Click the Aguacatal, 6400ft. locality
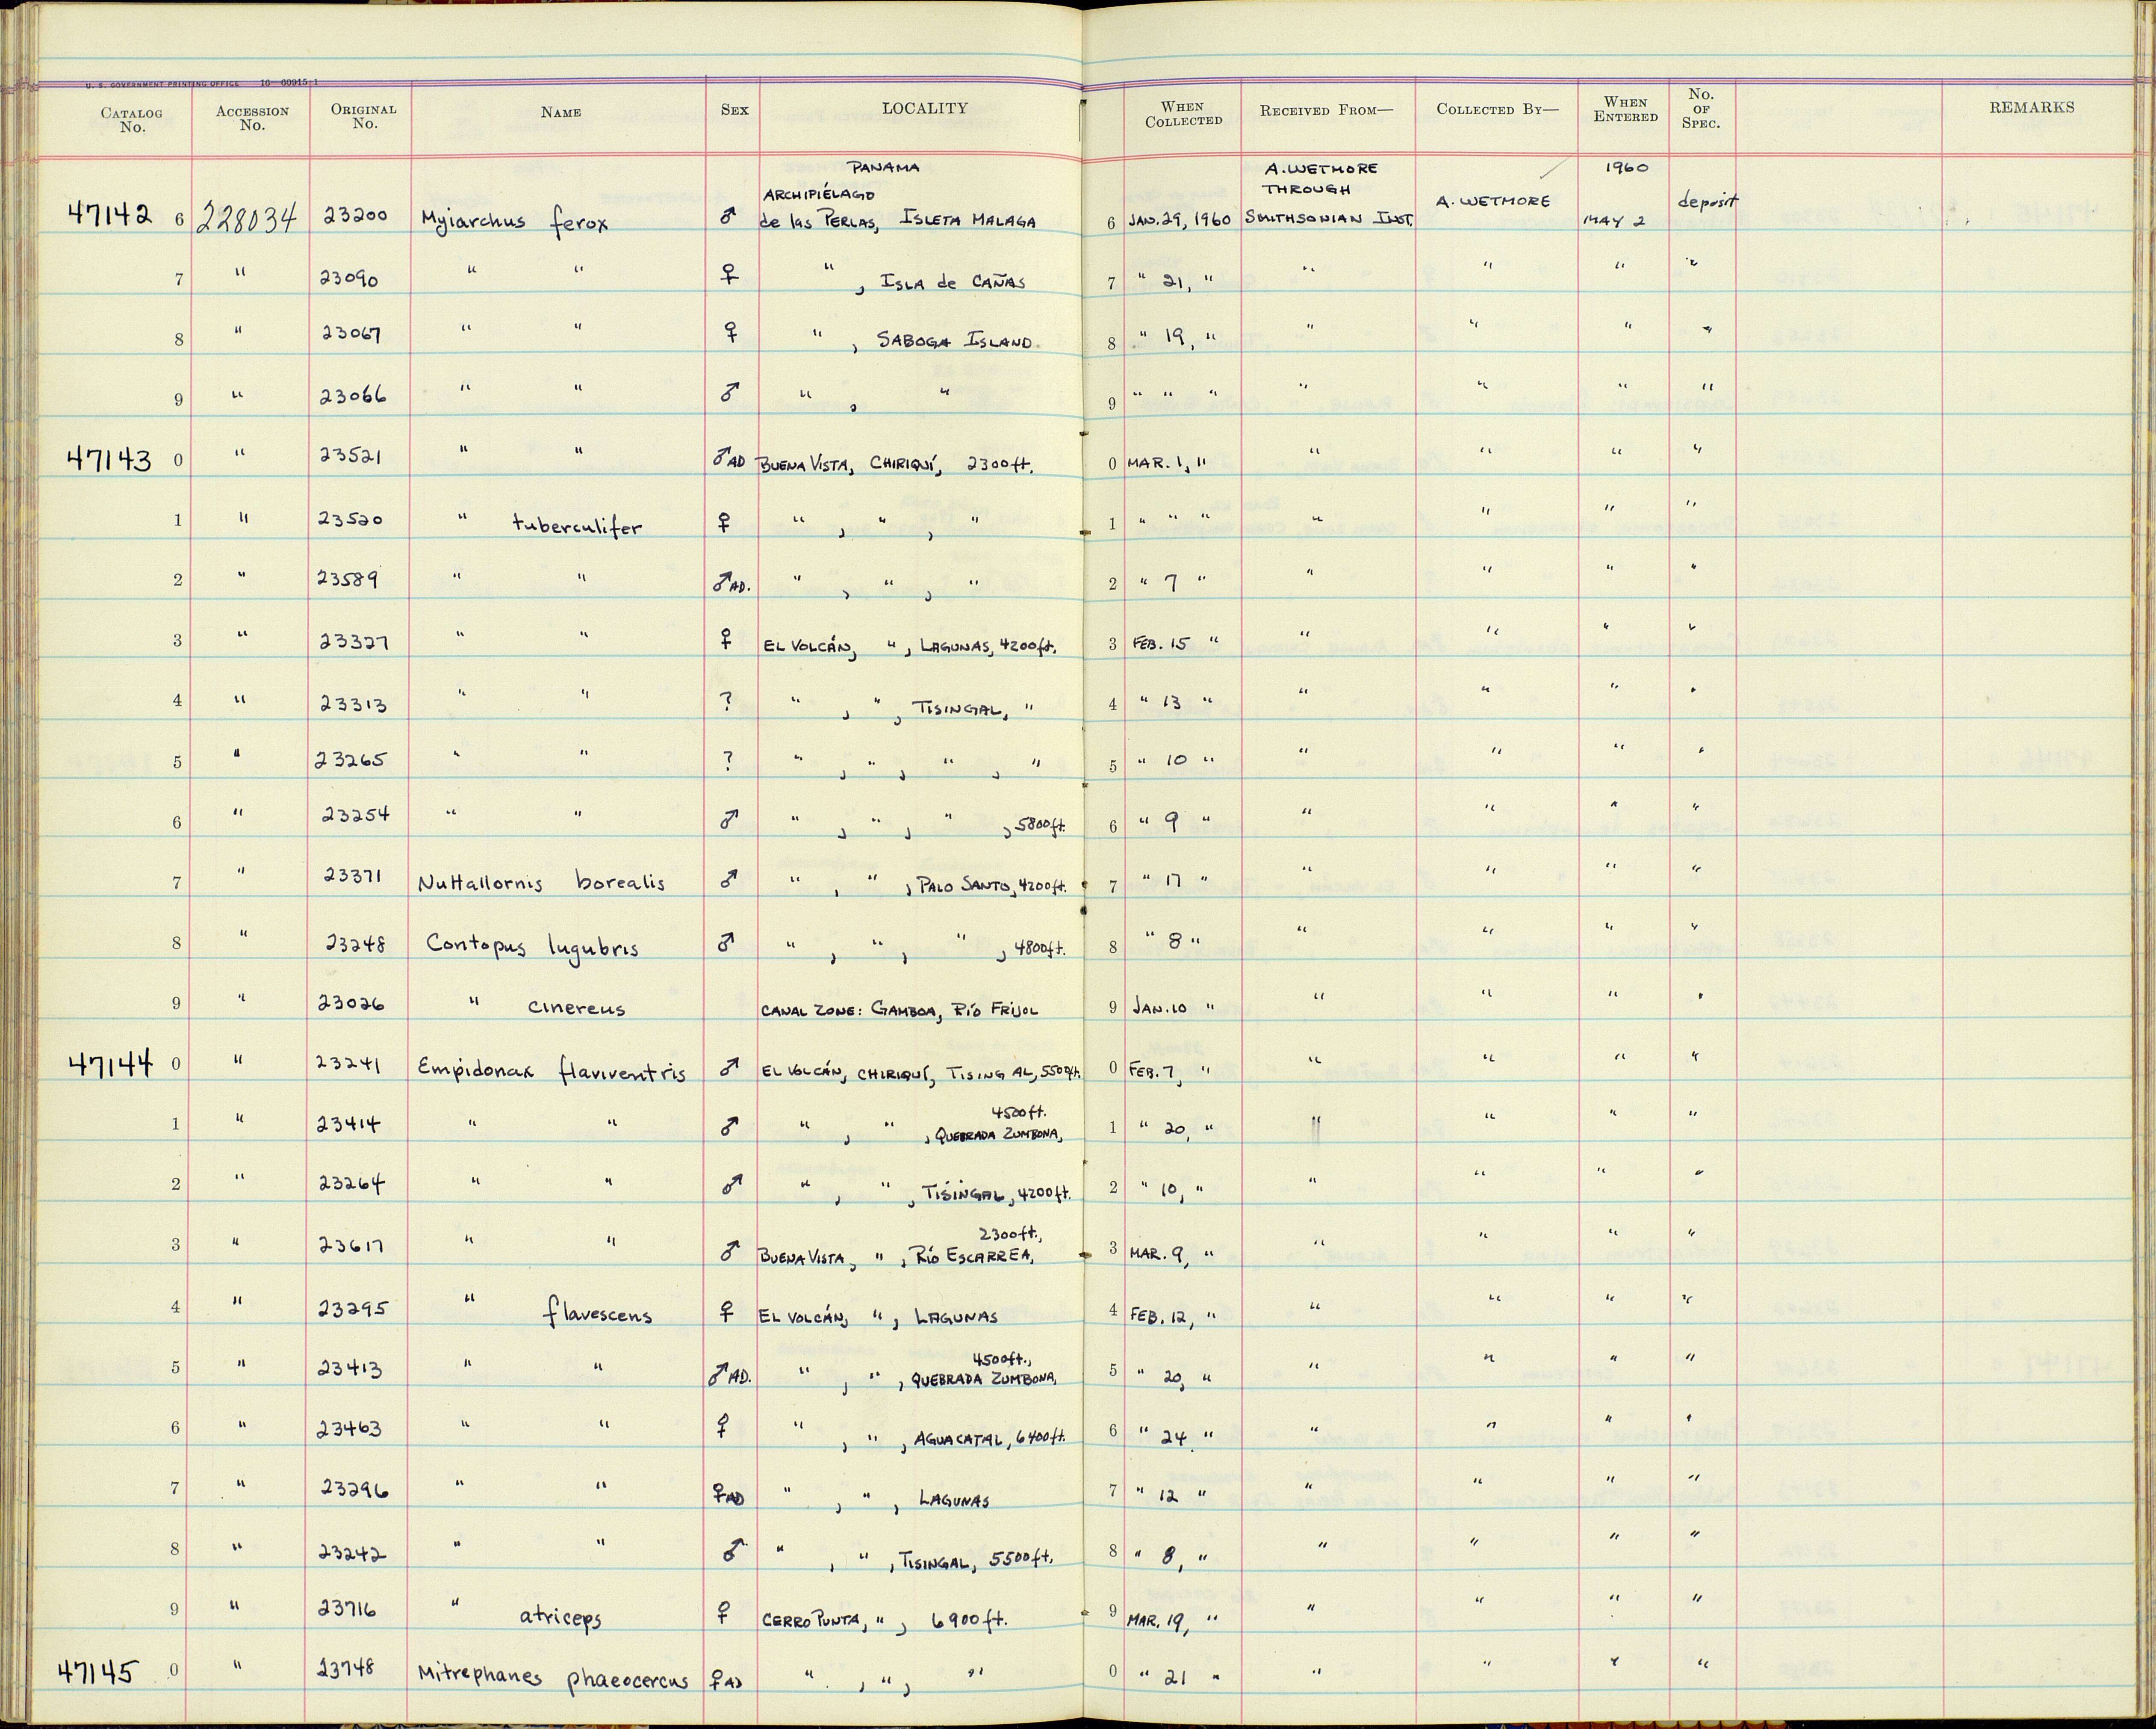Viewport: 2156px width, 1729px height. [x=991, y=1439]
